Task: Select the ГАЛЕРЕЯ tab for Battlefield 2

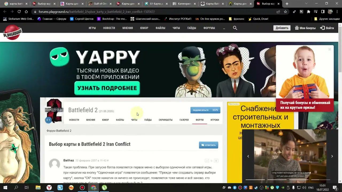Action: coord(184,120)
